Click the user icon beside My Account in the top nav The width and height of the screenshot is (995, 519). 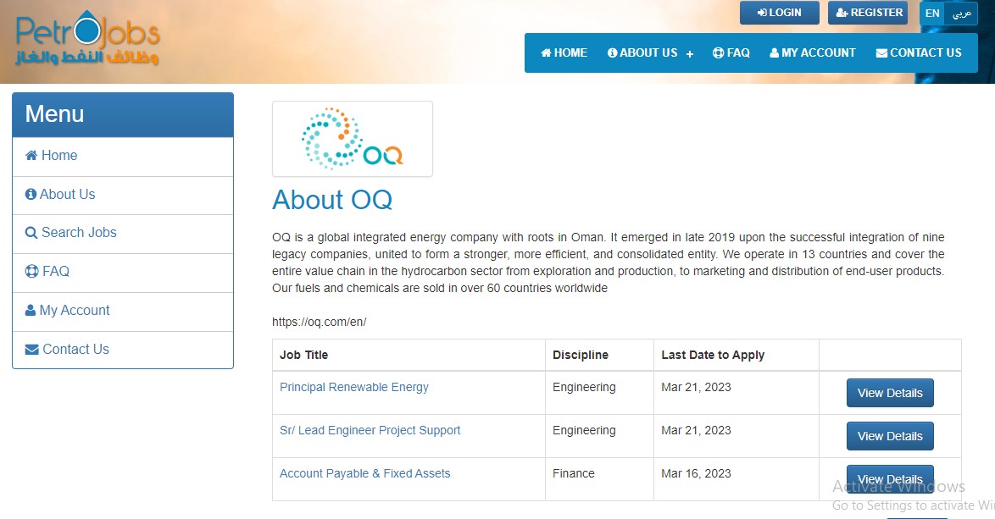point(774,52)
